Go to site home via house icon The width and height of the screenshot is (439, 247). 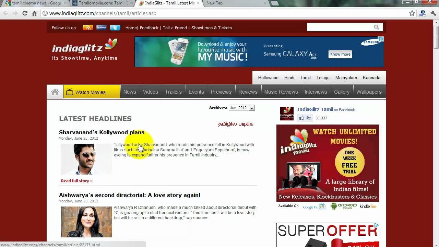click(x=55, y=92)
